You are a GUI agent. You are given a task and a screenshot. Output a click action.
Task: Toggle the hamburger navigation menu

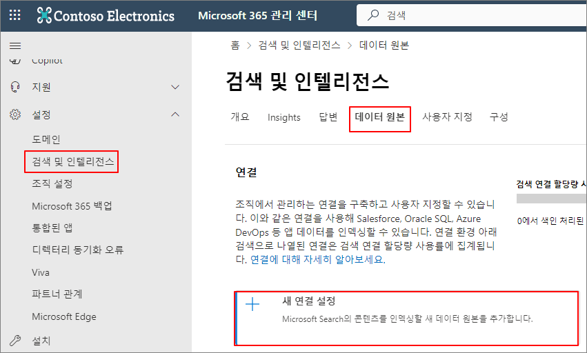(x=15, y=46)
